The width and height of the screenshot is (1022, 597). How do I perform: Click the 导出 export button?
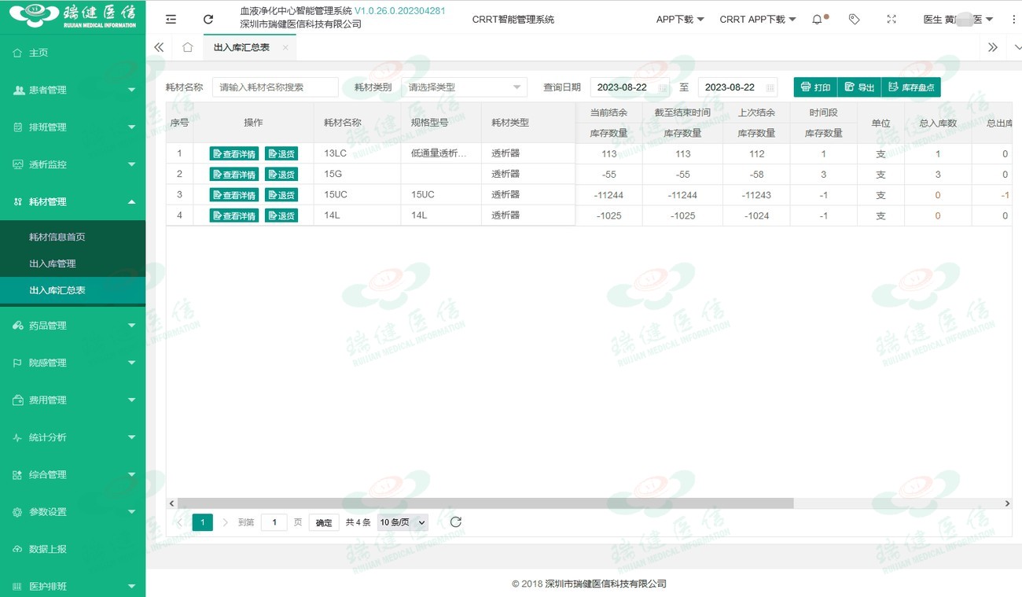pyautogui.click(x=859, y=87)
